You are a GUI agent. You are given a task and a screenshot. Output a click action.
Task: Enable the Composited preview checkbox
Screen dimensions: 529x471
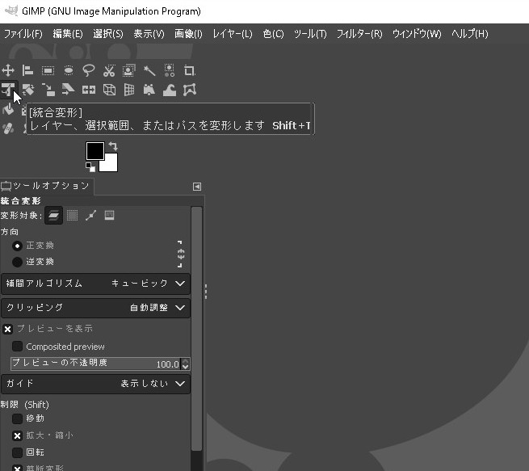click(18, 347)
